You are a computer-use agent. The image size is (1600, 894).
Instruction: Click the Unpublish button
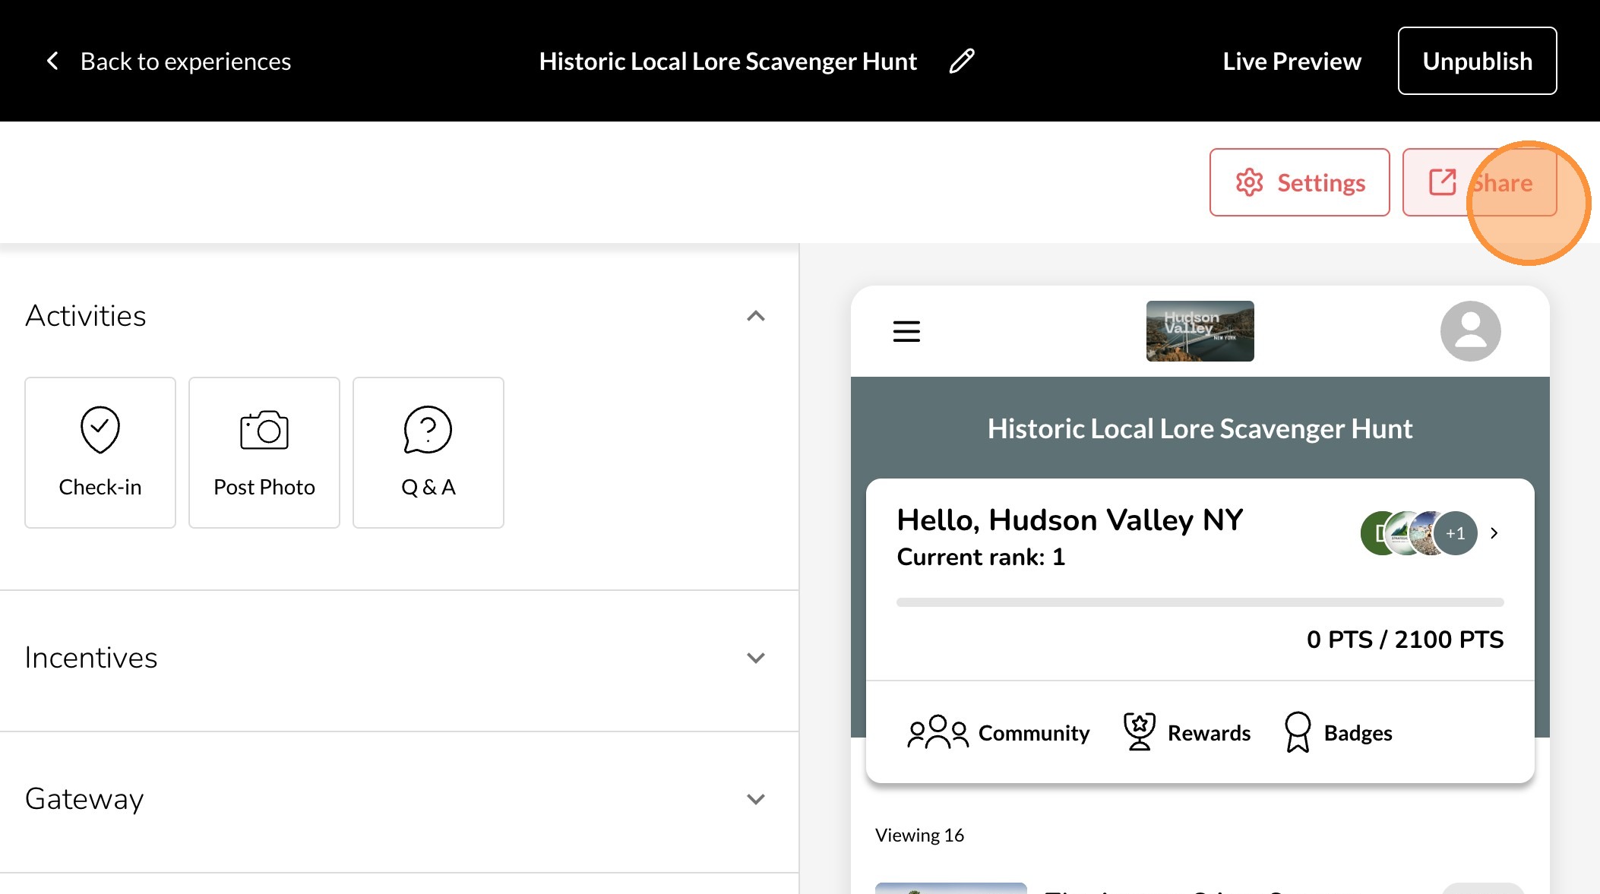[1477, 61]
